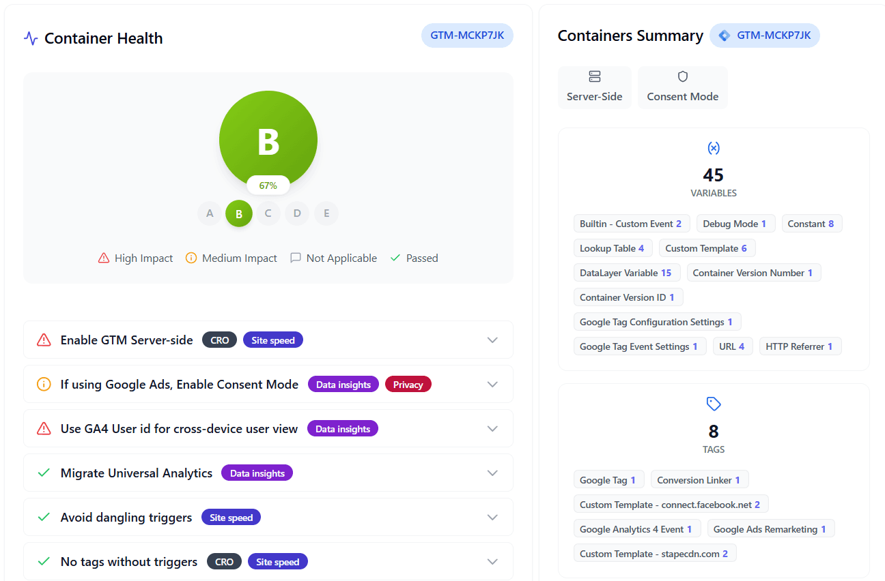Image resolution: width=885 pixels, height=581 pixels.
Task: Click CRO tag on No tags without triggers
Action: pyautogui.click(x=224, y=561)
